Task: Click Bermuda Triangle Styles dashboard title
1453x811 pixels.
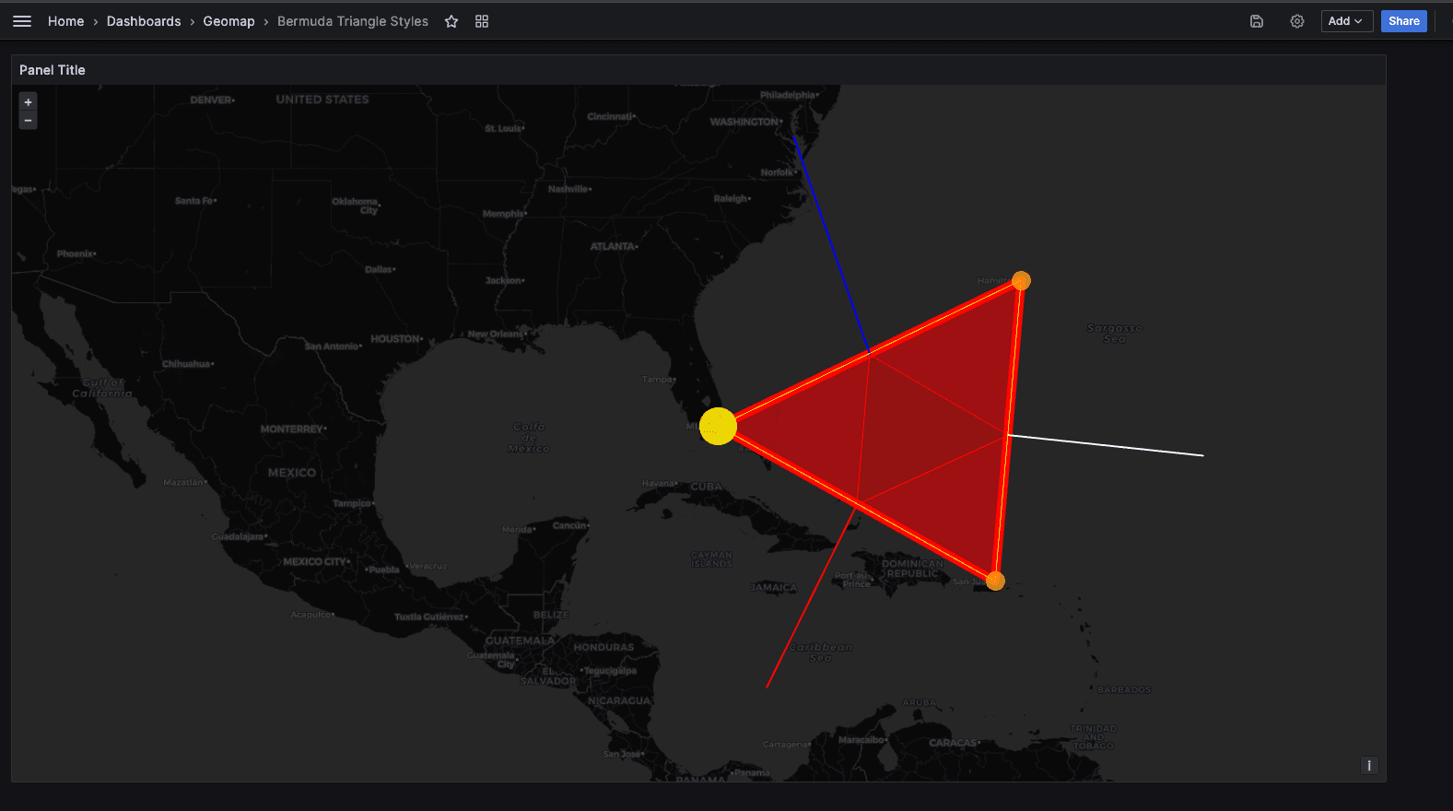Action: pyautogui.click(x=353, y=21)
